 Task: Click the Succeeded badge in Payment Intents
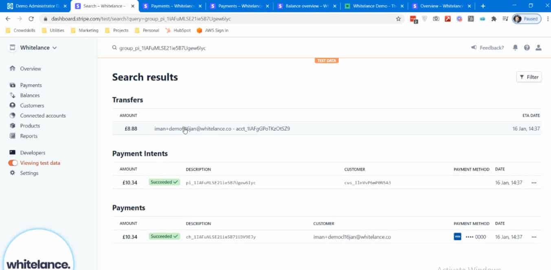point(164,182)
